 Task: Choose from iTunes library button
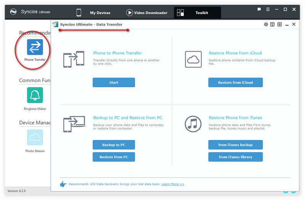tap(235, 157)
